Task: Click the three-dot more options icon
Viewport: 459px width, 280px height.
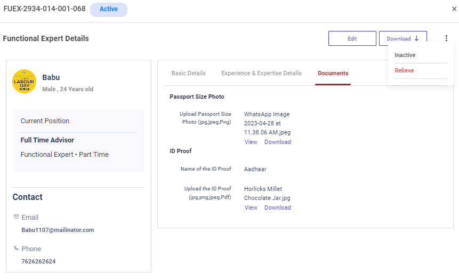Action: pyautogui.click(x=446, y=38)
